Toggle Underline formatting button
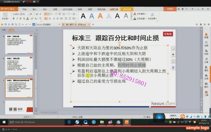The height and width of the screenshot is (132, 211). (x=20, y=19)
